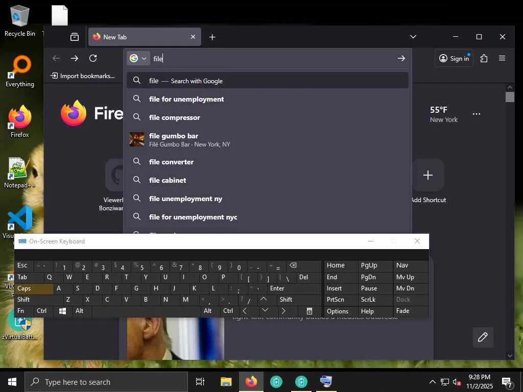Select 'file unemployment ny' suggestion

pyautogui.click(x=268, y=199)
